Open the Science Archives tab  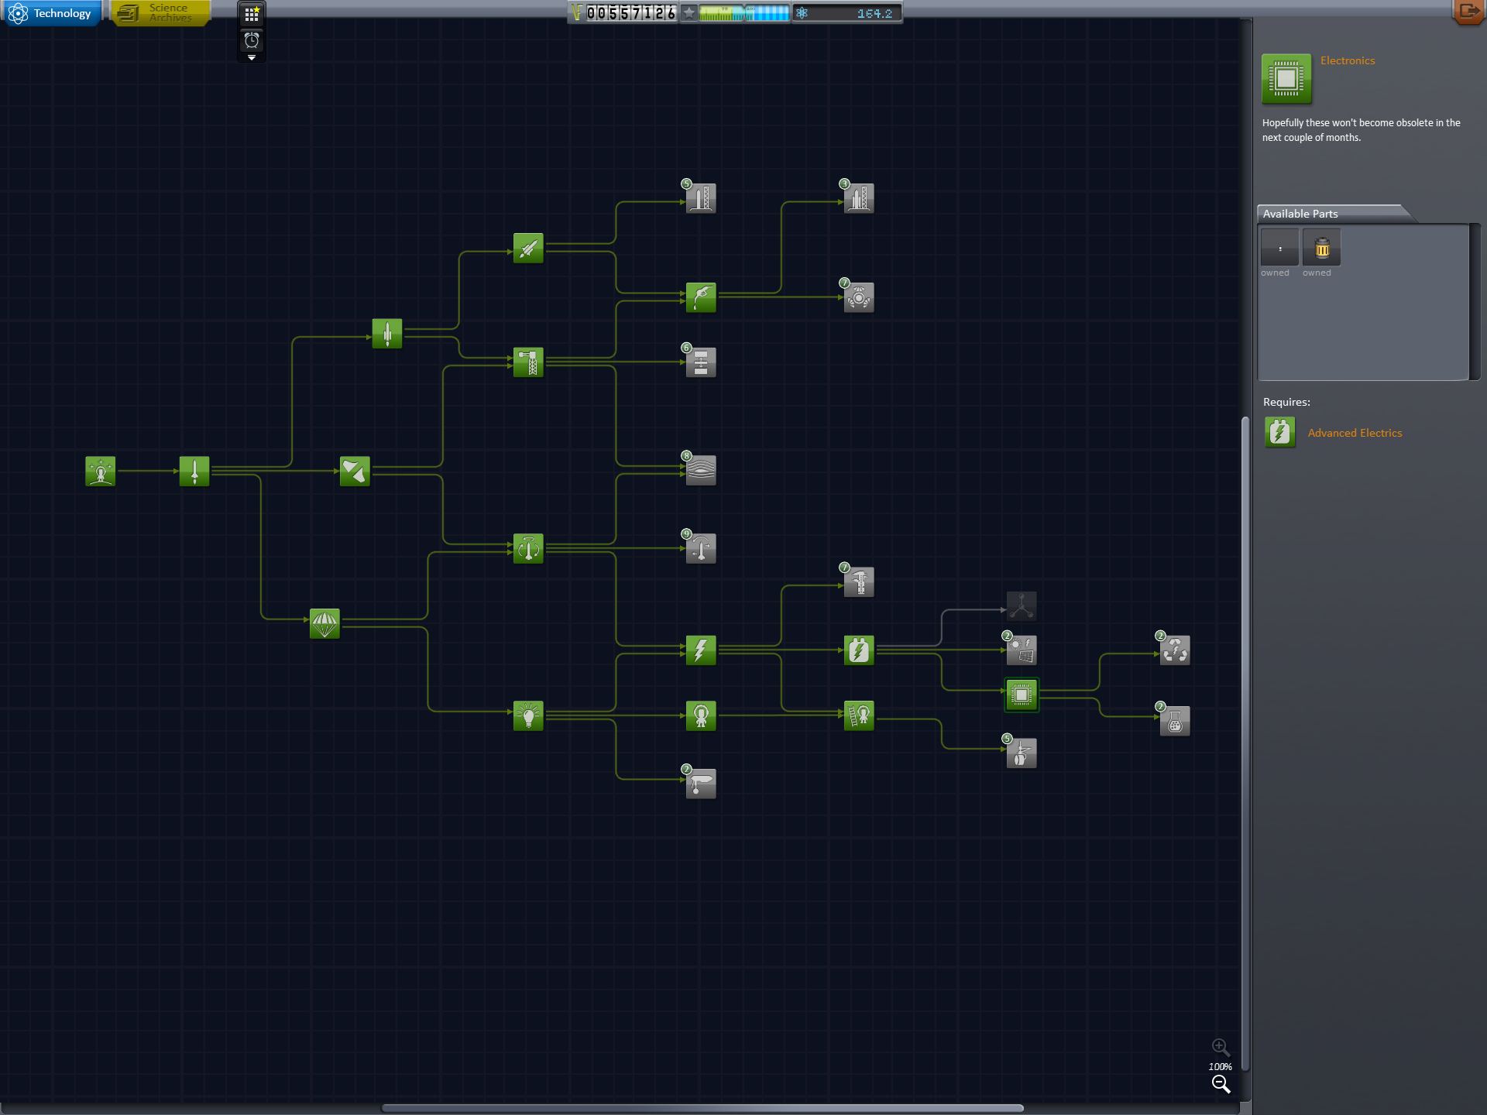tap(160, 13)
